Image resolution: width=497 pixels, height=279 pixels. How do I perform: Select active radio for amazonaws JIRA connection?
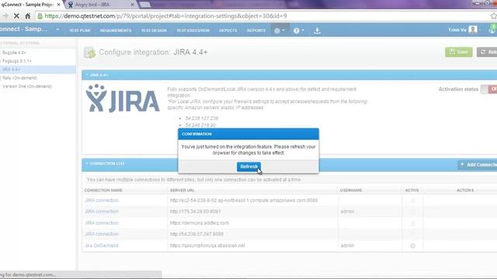click(x=412, y=201)
